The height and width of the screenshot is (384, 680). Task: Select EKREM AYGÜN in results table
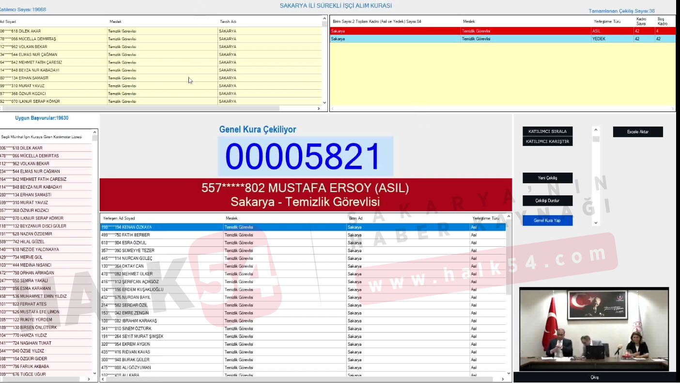click(x=303, y=344)
